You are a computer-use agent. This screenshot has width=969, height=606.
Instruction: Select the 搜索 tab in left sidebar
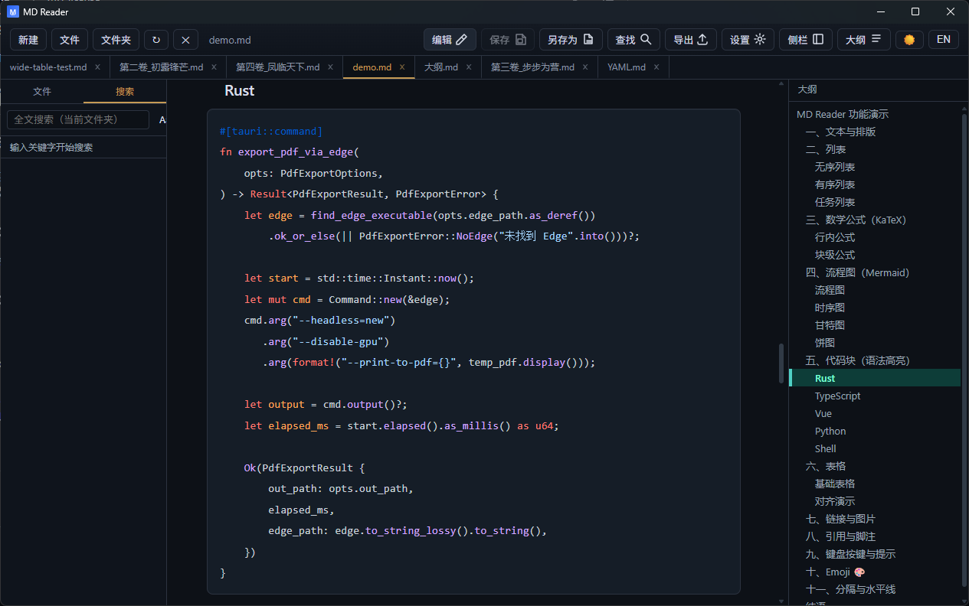(x=125, y=91)
